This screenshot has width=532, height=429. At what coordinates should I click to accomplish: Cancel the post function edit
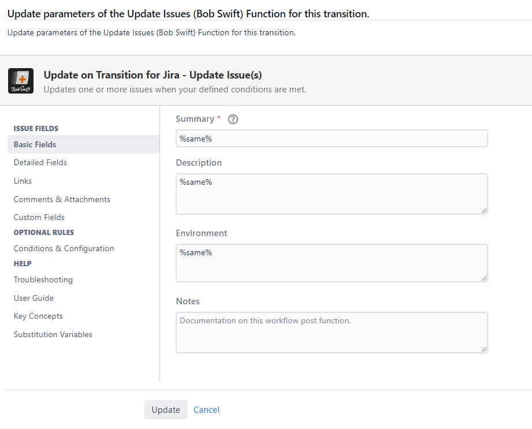click(x=206, y=410)
